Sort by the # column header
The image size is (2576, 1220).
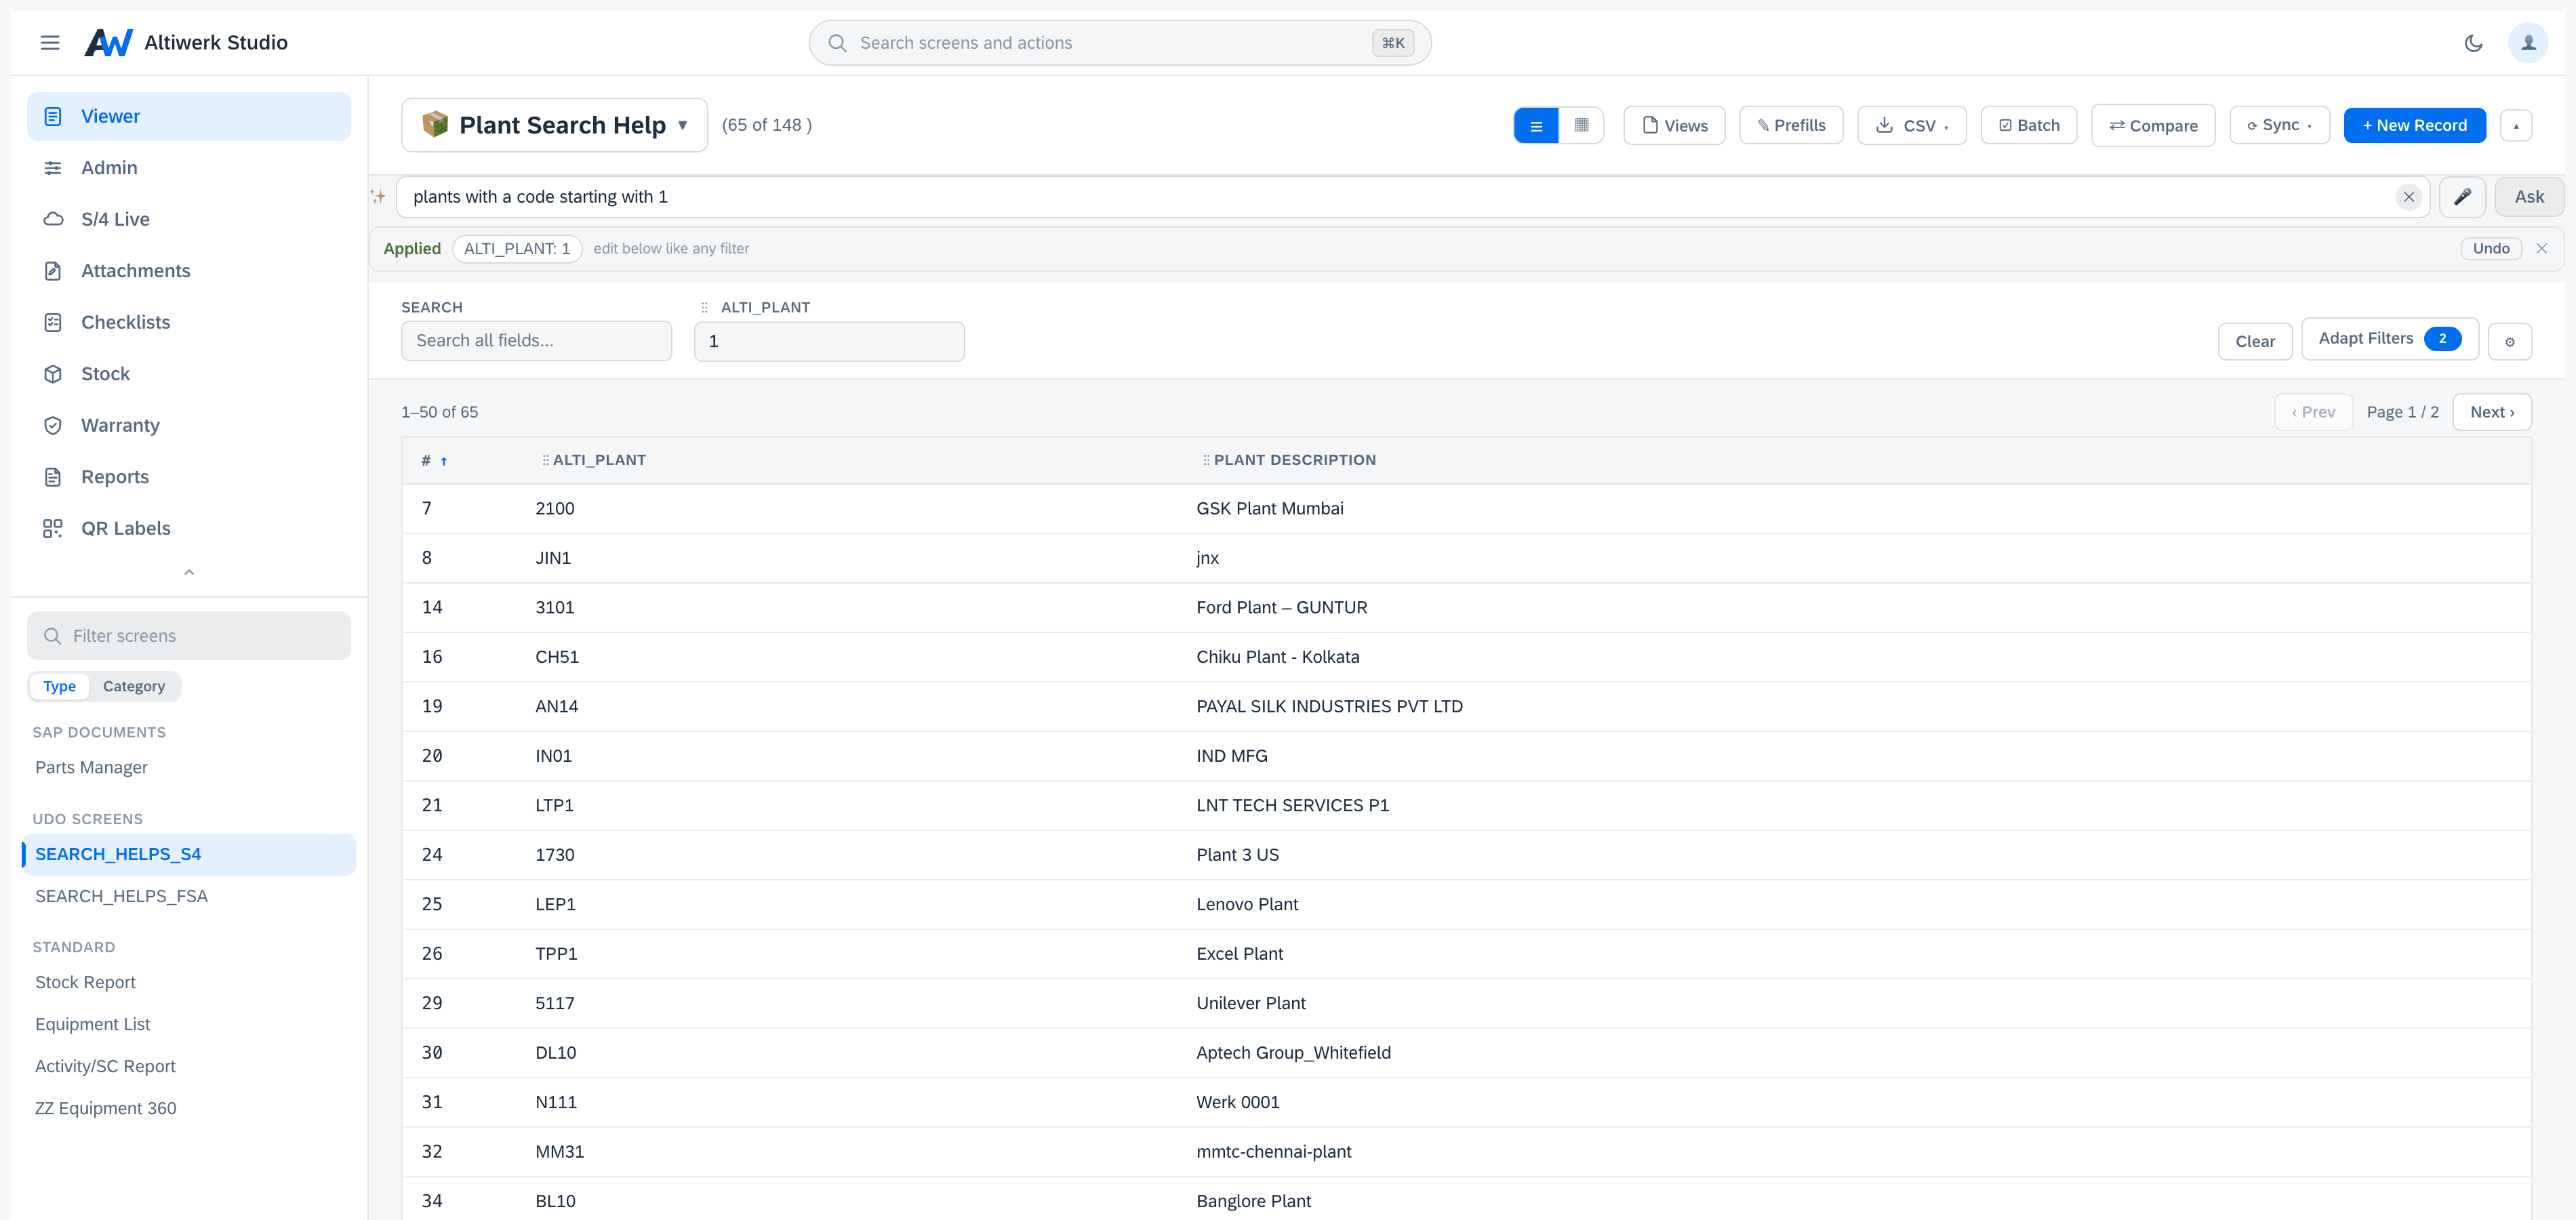coord(434,460)
